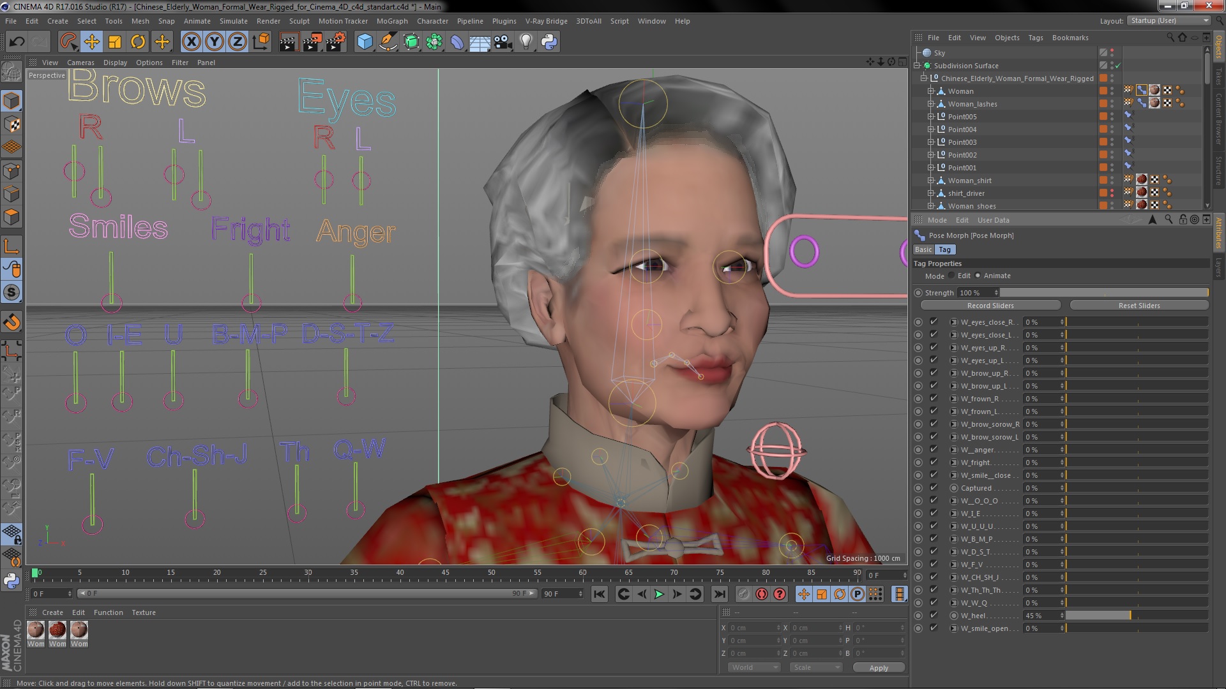The width and height of the screenshot is (1226, 689).
Task: Add a Cube primitive object
Action: pos(365,42)
